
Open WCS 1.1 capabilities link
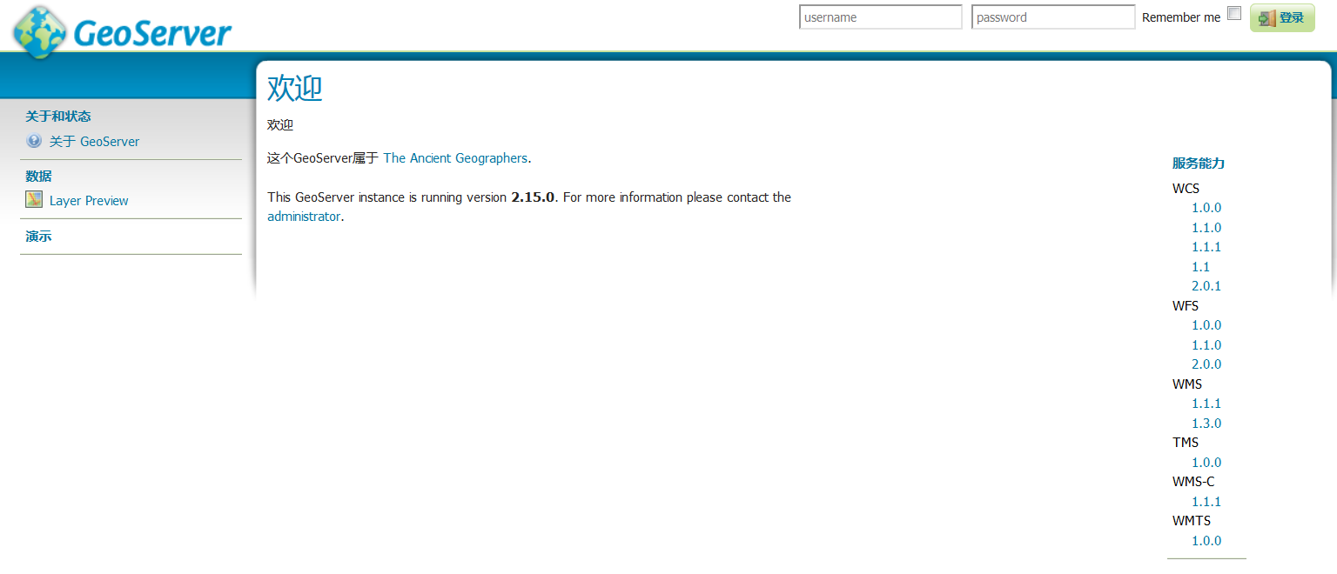(1200, 267)
